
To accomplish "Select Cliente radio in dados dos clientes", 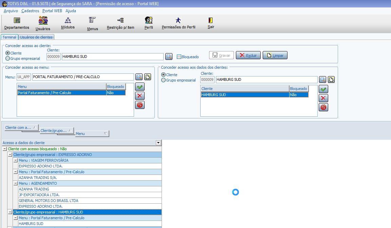I will 164,75.
